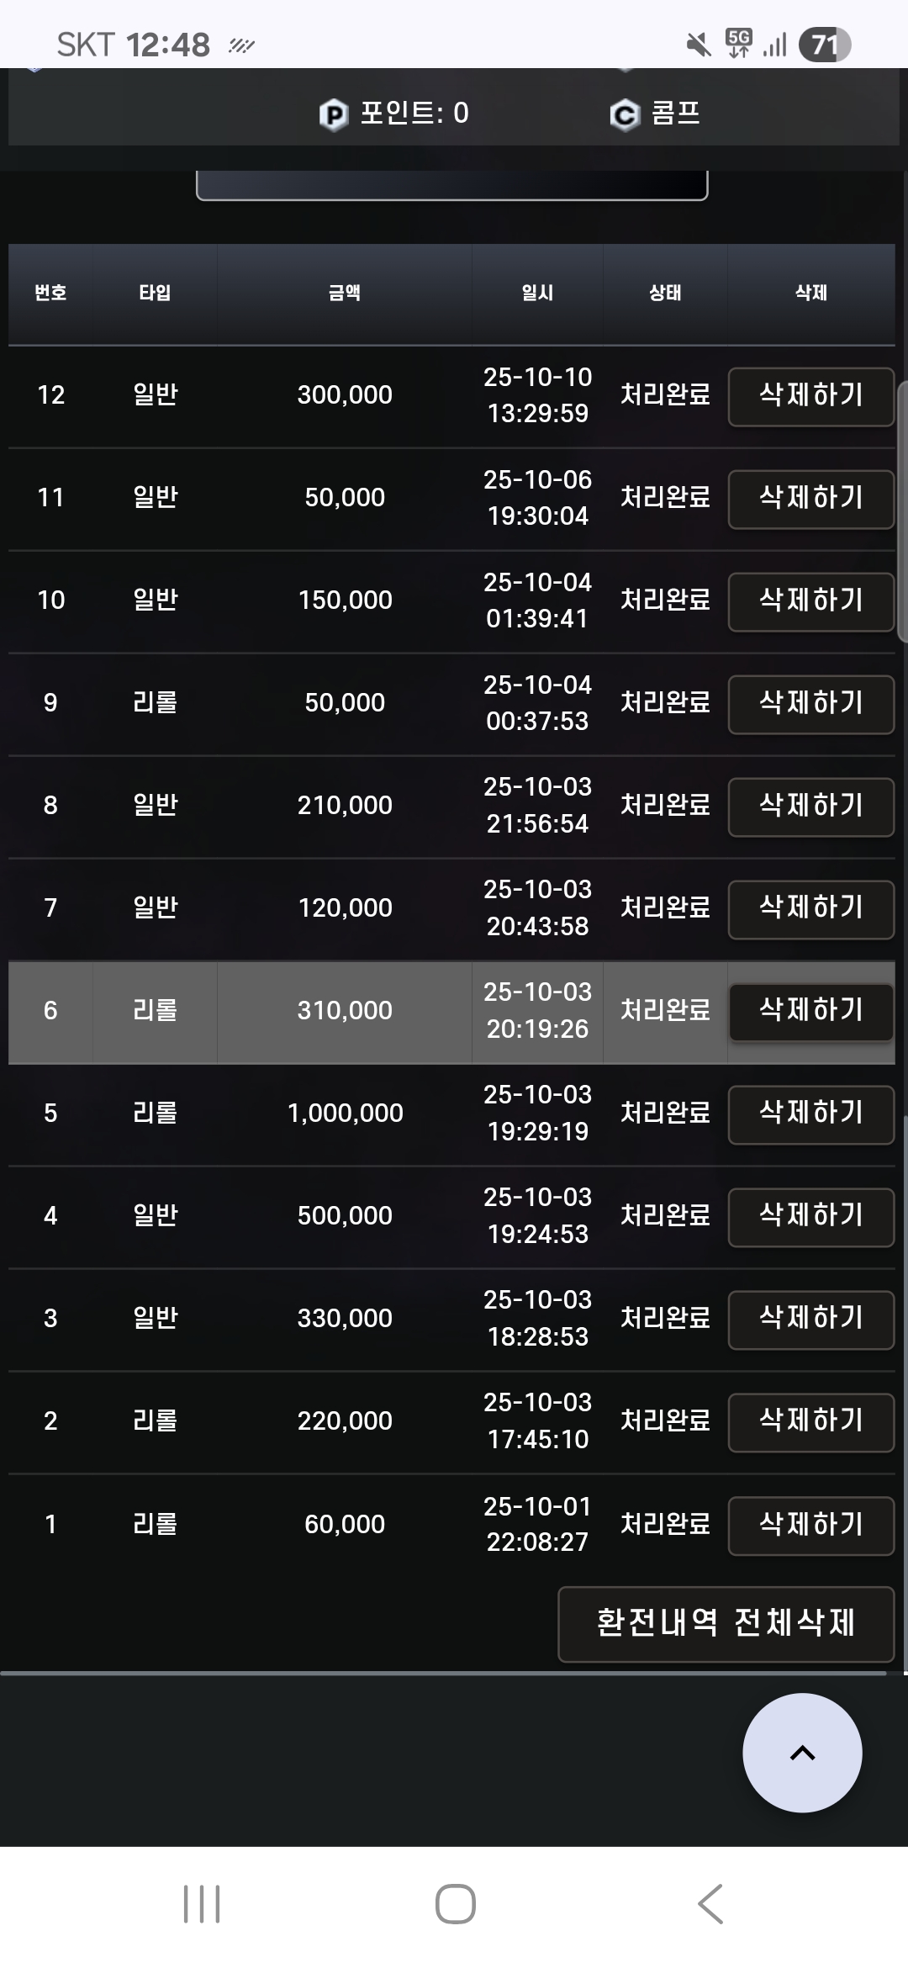Select row 9 리롤 50,000 entry
This screenshot has height=1968, width=908.
(x=345, y=703)
